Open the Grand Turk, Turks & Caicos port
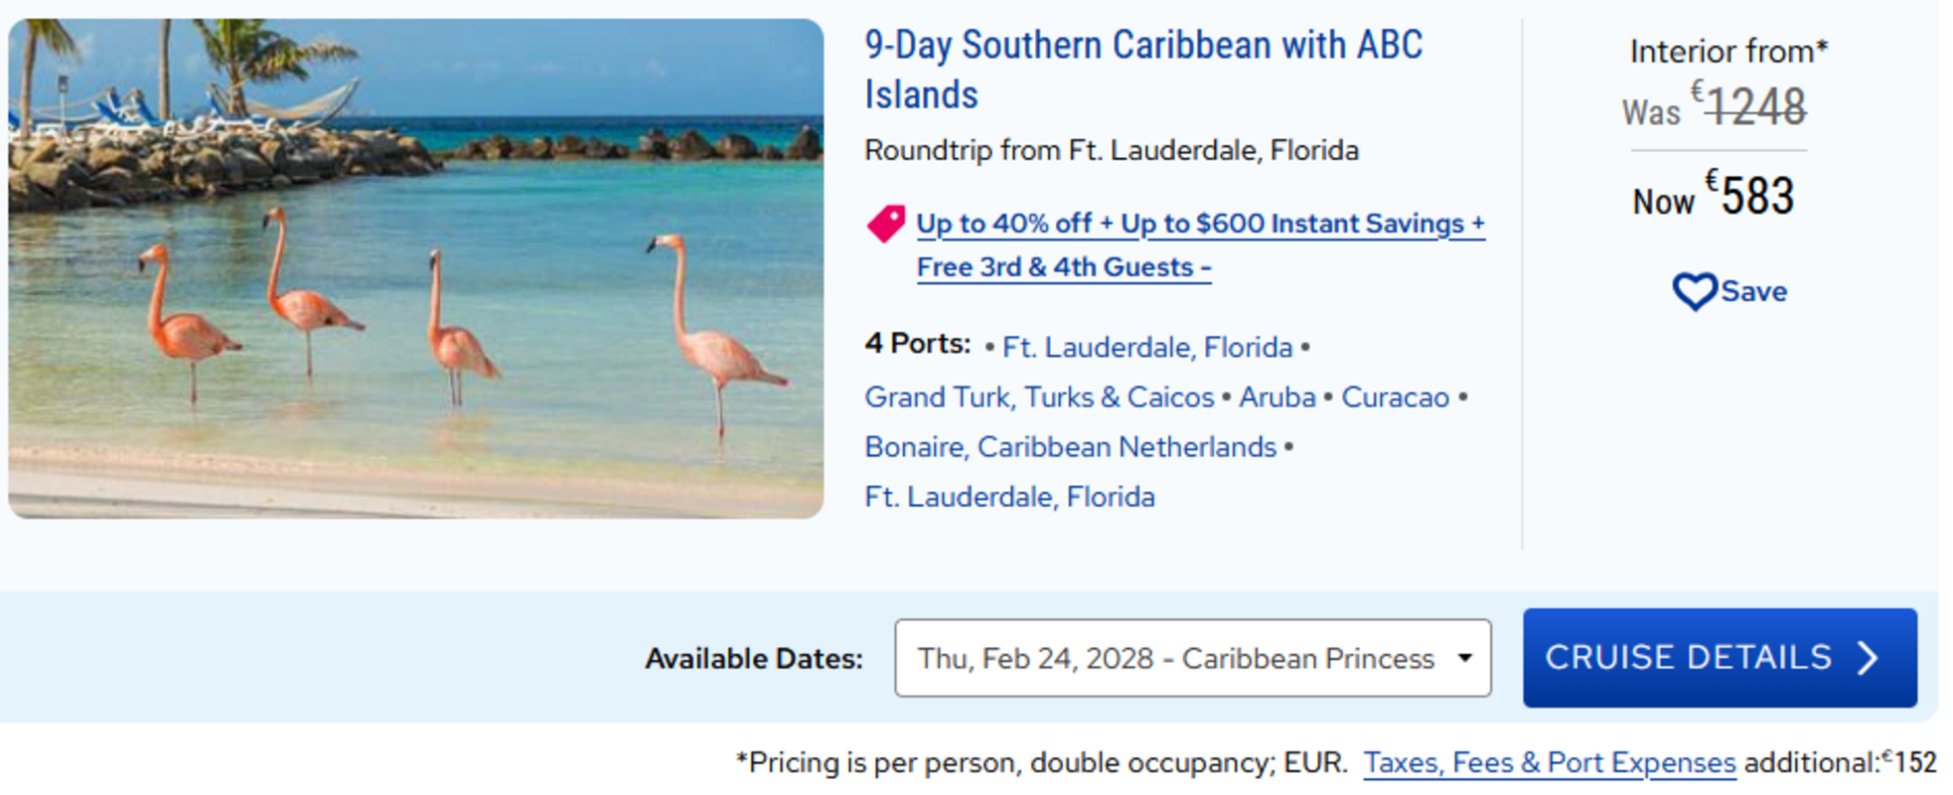The height and width of the screenshot is (795, 1953). coord(1039,397)
